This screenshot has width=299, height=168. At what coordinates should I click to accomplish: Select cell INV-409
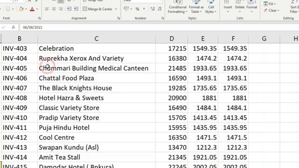coord(20,108)
